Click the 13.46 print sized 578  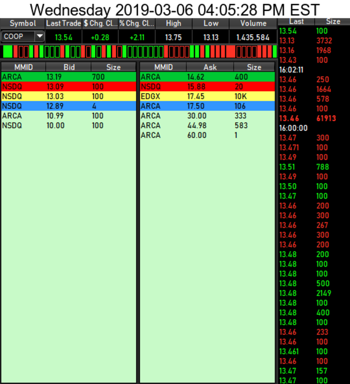(x=314, y=99)
